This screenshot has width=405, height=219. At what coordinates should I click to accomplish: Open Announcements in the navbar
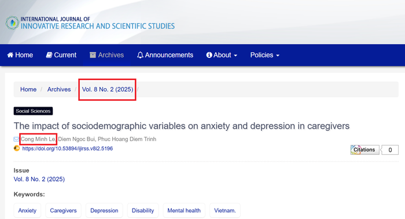pos(165,55)
